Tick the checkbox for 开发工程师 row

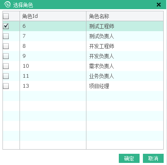[x=6, y=46]
